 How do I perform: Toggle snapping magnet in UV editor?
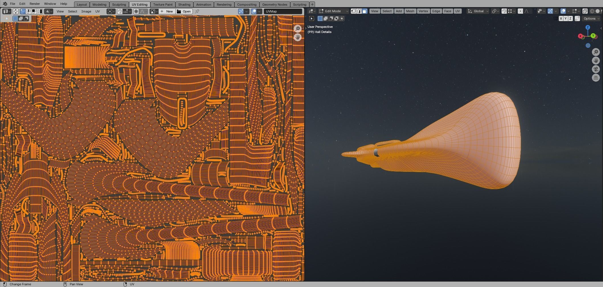click(x=120, y=11)
